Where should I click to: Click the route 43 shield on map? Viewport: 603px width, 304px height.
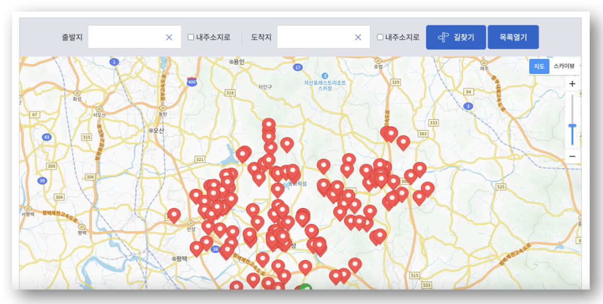[47, 137]
